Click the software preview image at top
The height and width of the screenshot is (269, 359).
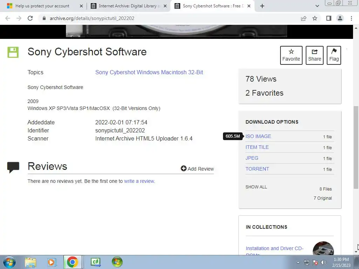(176, 31)
